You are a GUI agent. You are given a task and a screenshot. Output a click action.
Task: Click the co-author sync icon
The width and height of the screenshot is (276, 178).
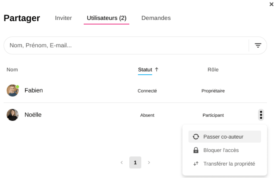click(x=196, y=137)
